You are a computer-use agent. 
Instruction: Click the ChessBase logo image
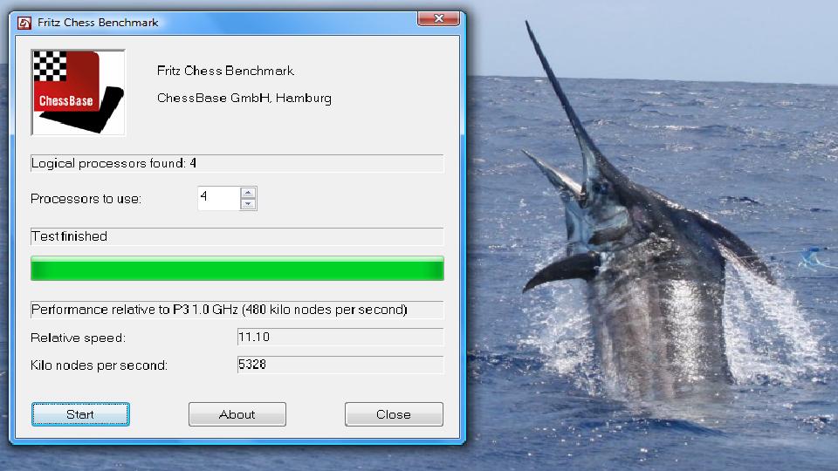tap(78, 92)
